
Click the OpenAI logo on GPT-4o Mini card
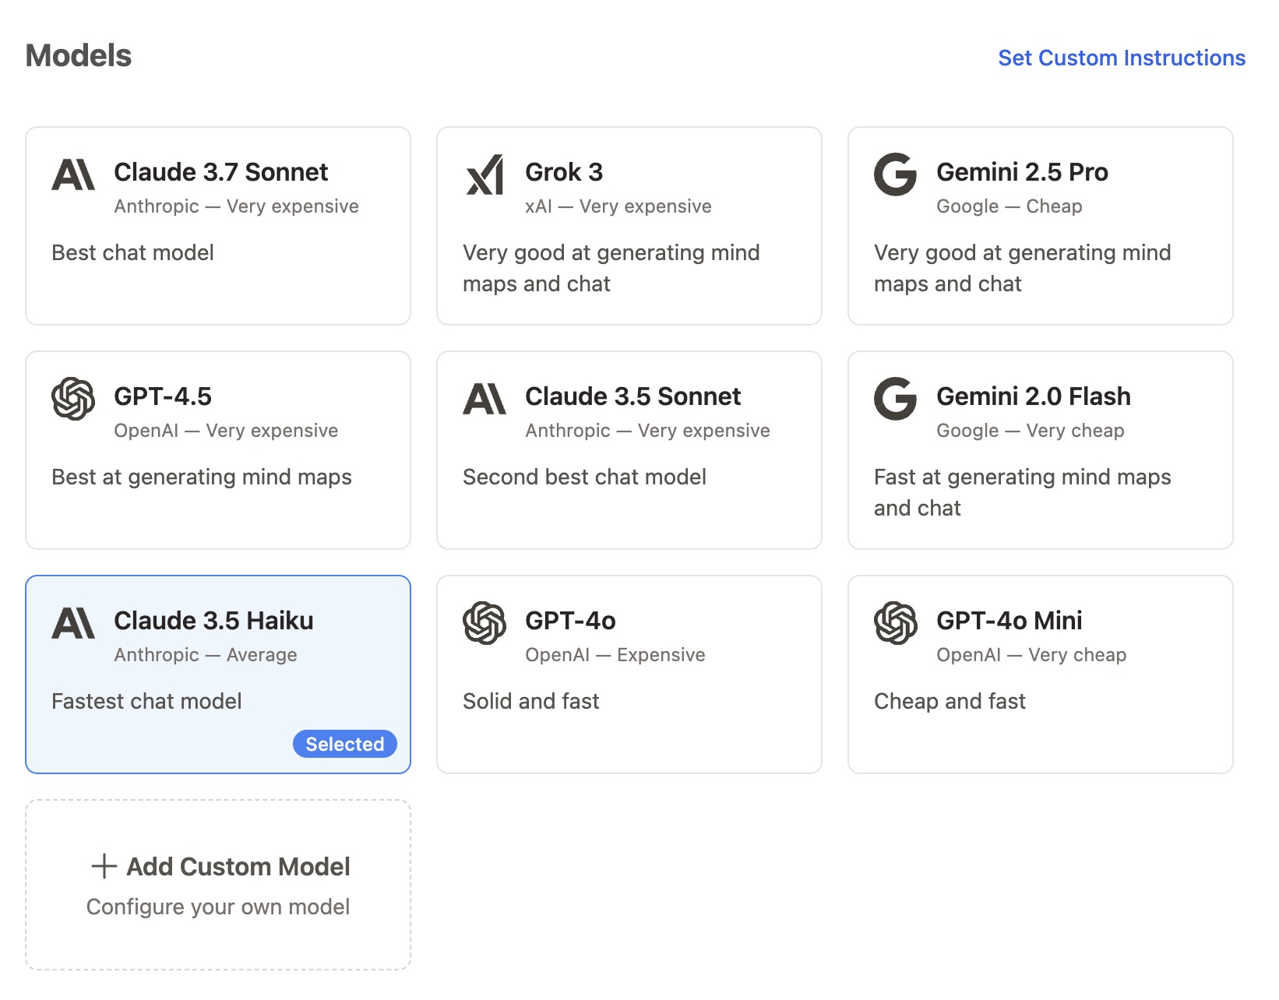pos(896,623)
